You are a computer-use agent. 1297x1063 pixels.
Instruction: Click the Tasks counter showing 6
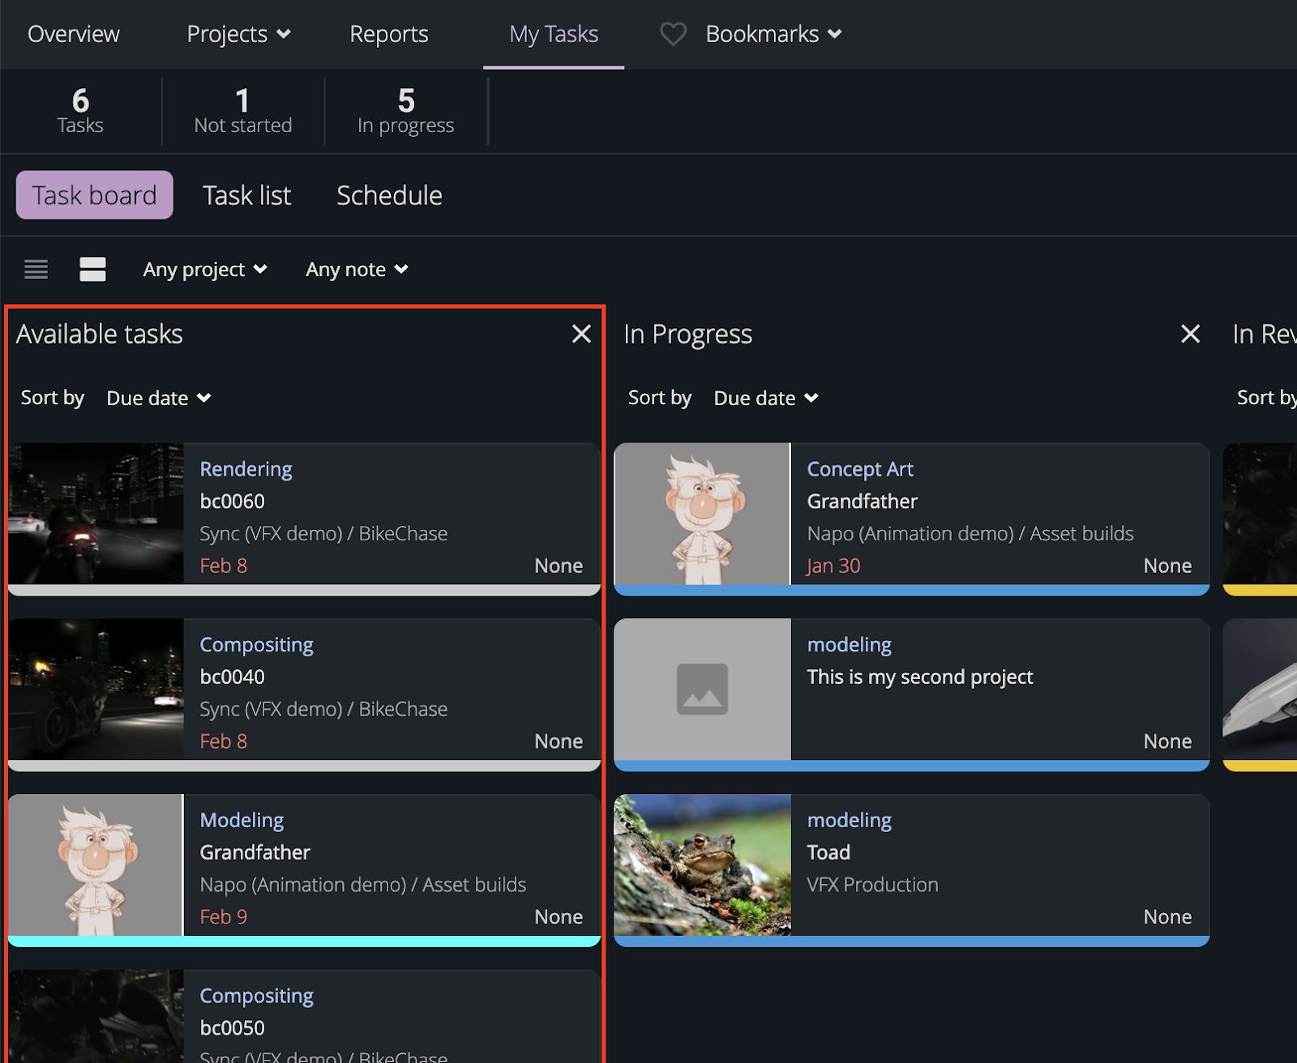(79, 110)
